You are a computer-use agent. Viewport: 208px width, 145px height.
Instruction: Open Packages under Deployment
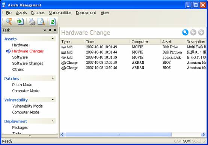(x=20, y=127)
